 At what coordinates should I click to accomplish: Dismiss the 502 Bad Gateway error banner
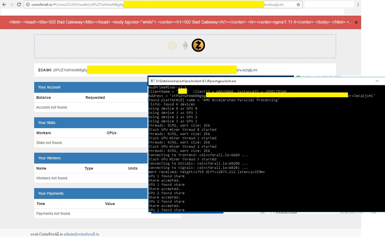[356, 22]
